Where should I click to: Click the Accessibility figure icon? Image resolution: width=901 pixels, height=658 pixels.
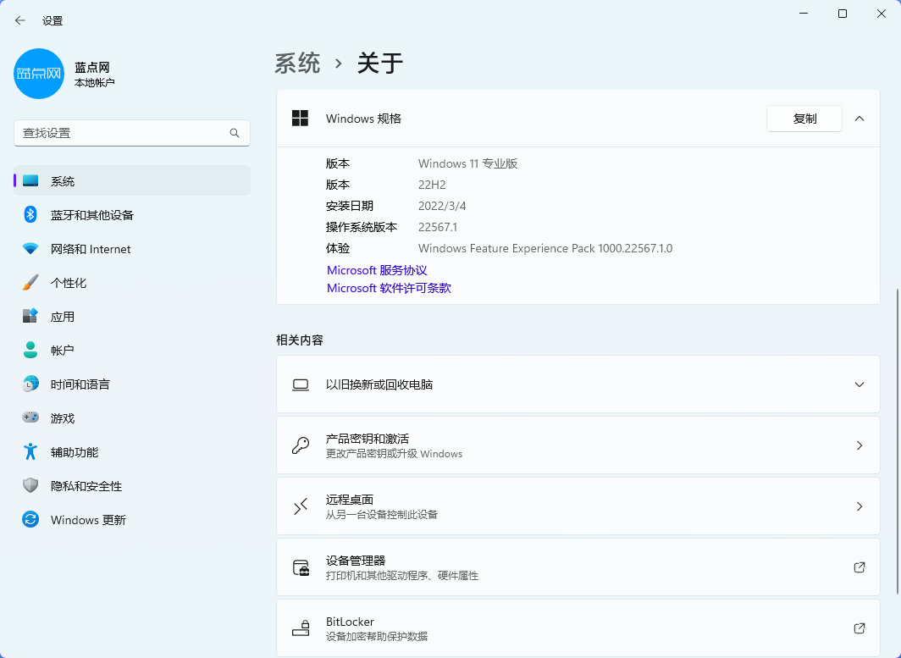(30, 452)
